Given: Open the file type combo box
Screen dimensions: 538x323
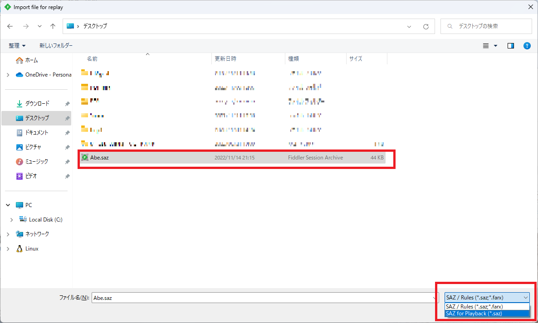Looking at the screenshot, I should [487, 298].
